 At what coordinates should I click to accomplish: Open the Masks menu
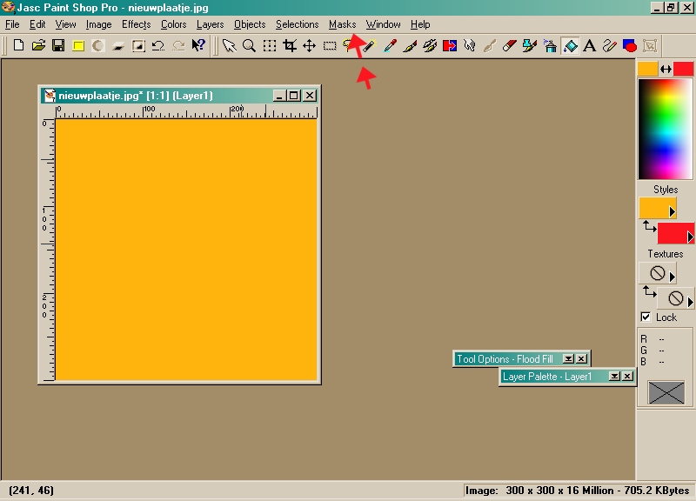tap(342, 24)
